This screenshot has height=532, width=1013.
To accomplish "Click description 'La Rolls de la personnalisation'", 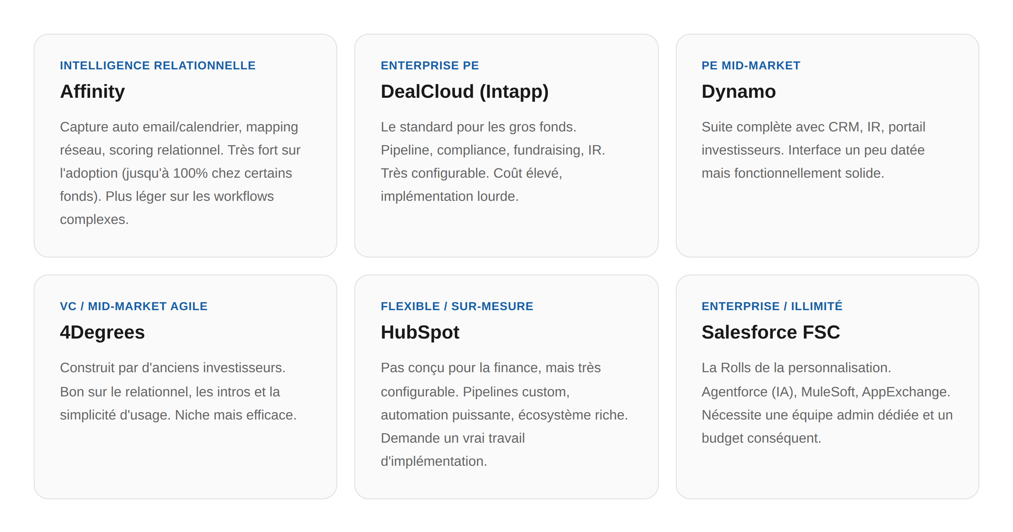I will point(827,403).
